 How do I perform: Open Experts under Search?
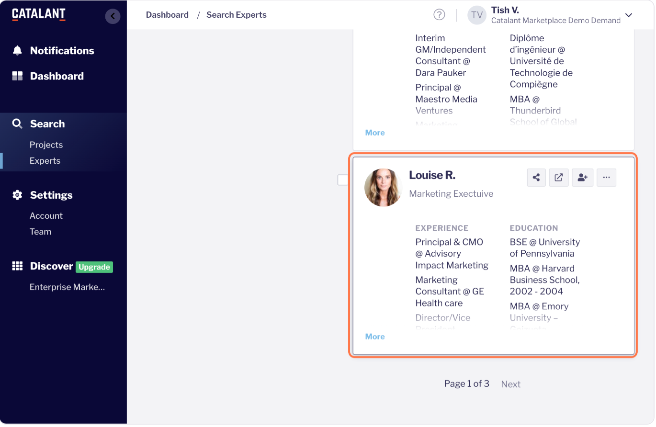point(45,161)
